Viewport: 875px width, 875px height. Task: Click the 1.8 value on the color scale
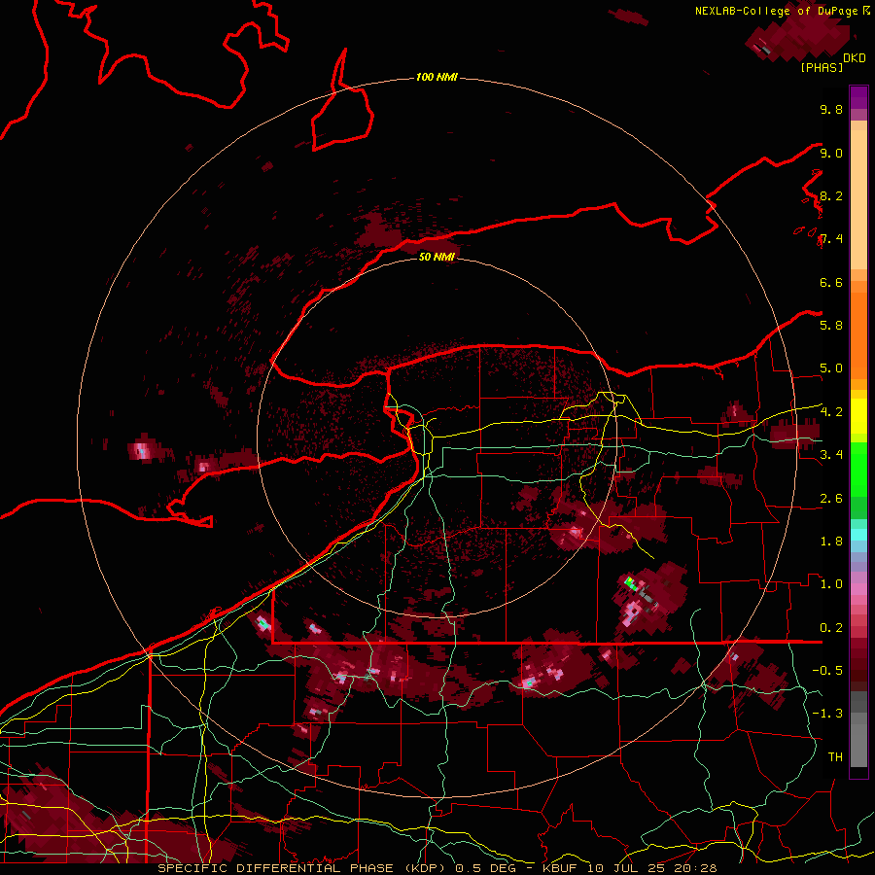tap(831, 542)
